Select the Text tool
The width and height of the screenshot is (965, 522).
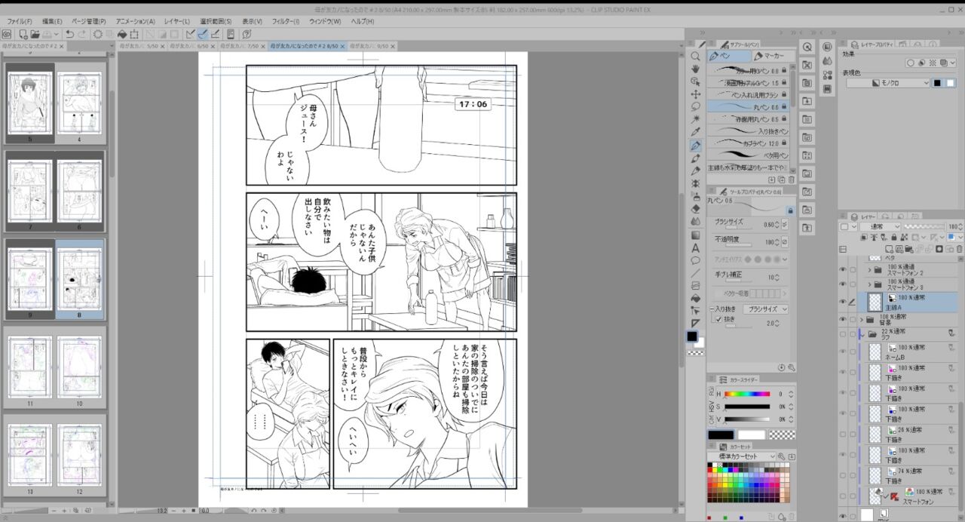695,247
